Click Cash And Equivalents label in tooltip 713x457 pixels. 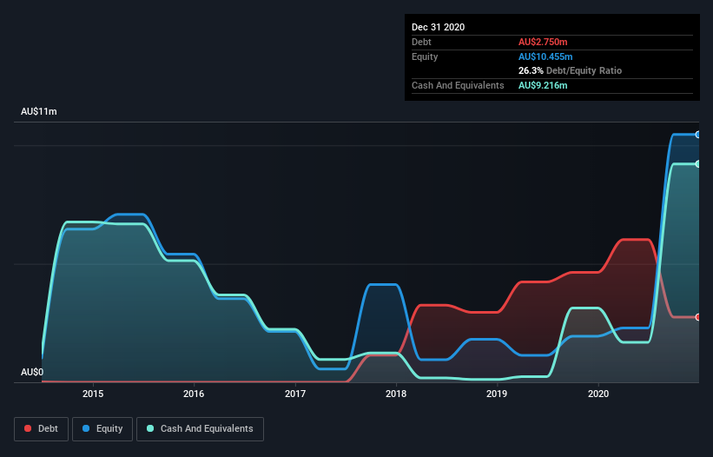click(458, 85)
